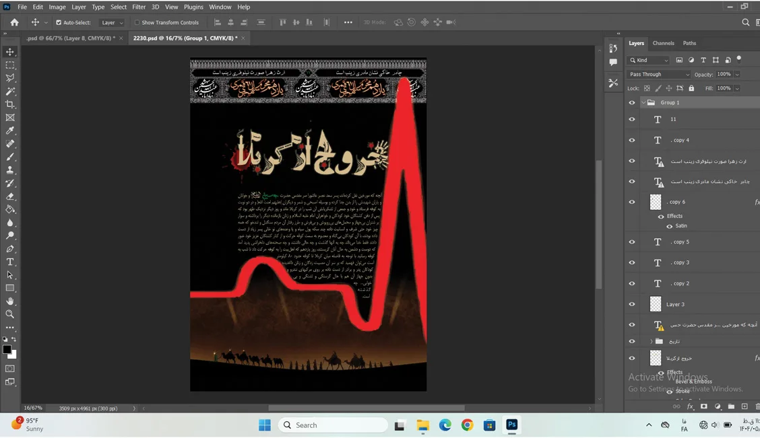The height and width of the screenshot is (438, 760).
Task: Select the Blur tool
Action: [x=9, y=223]
